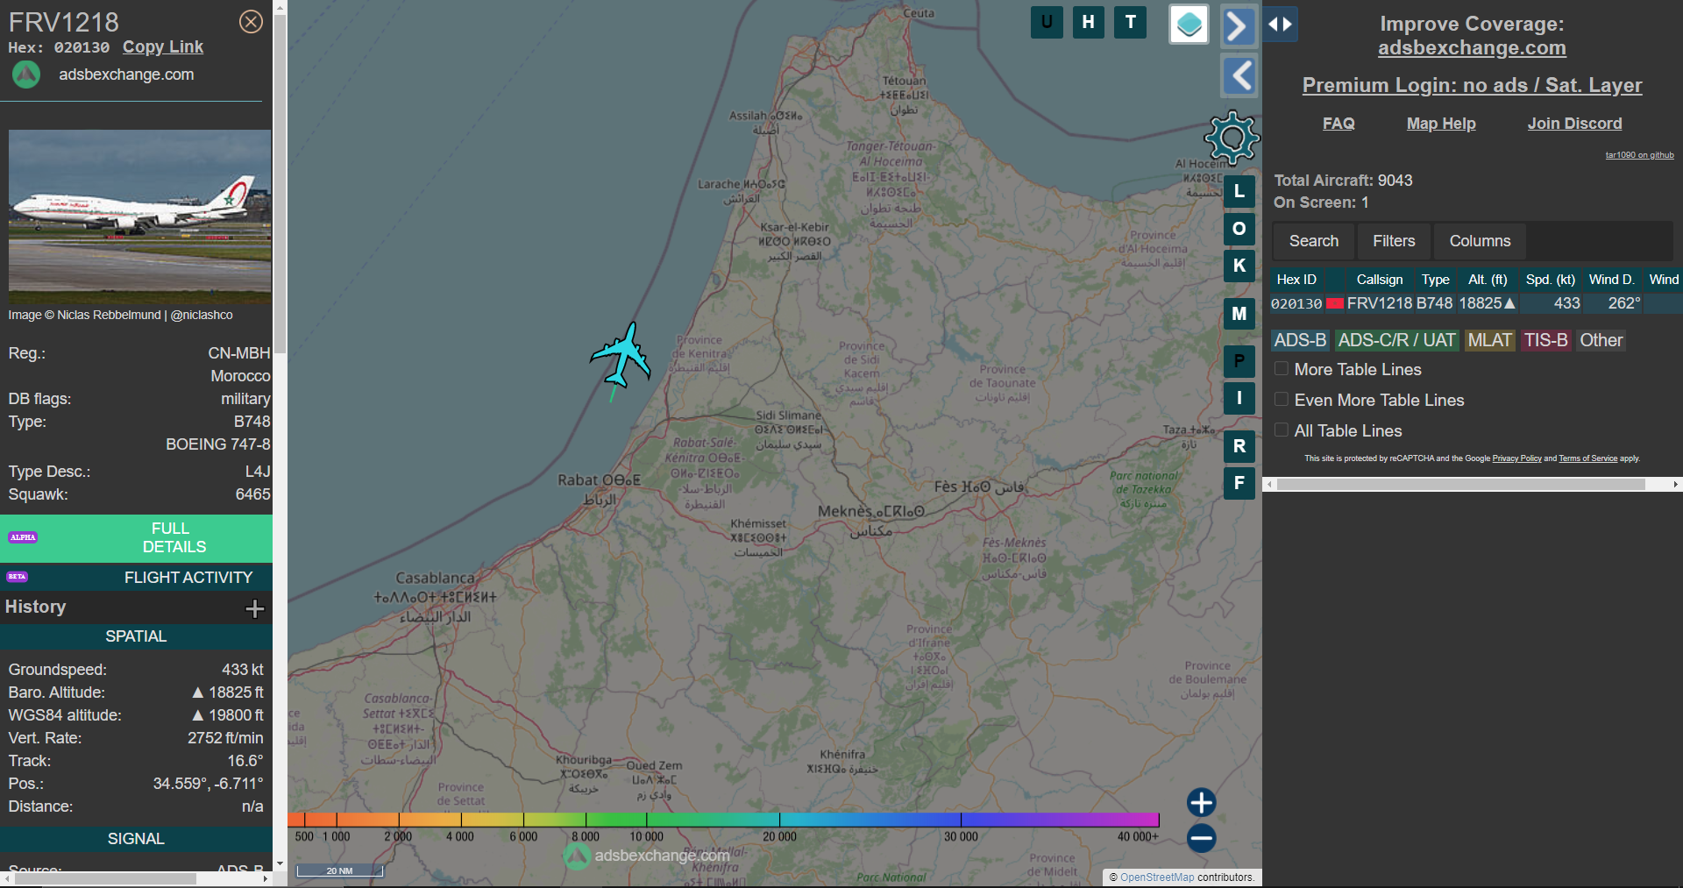Image resolution: width=1683 pixels, height=888 pixels.
Task: Select the cyan aircraft on the map
Action: 621,355
